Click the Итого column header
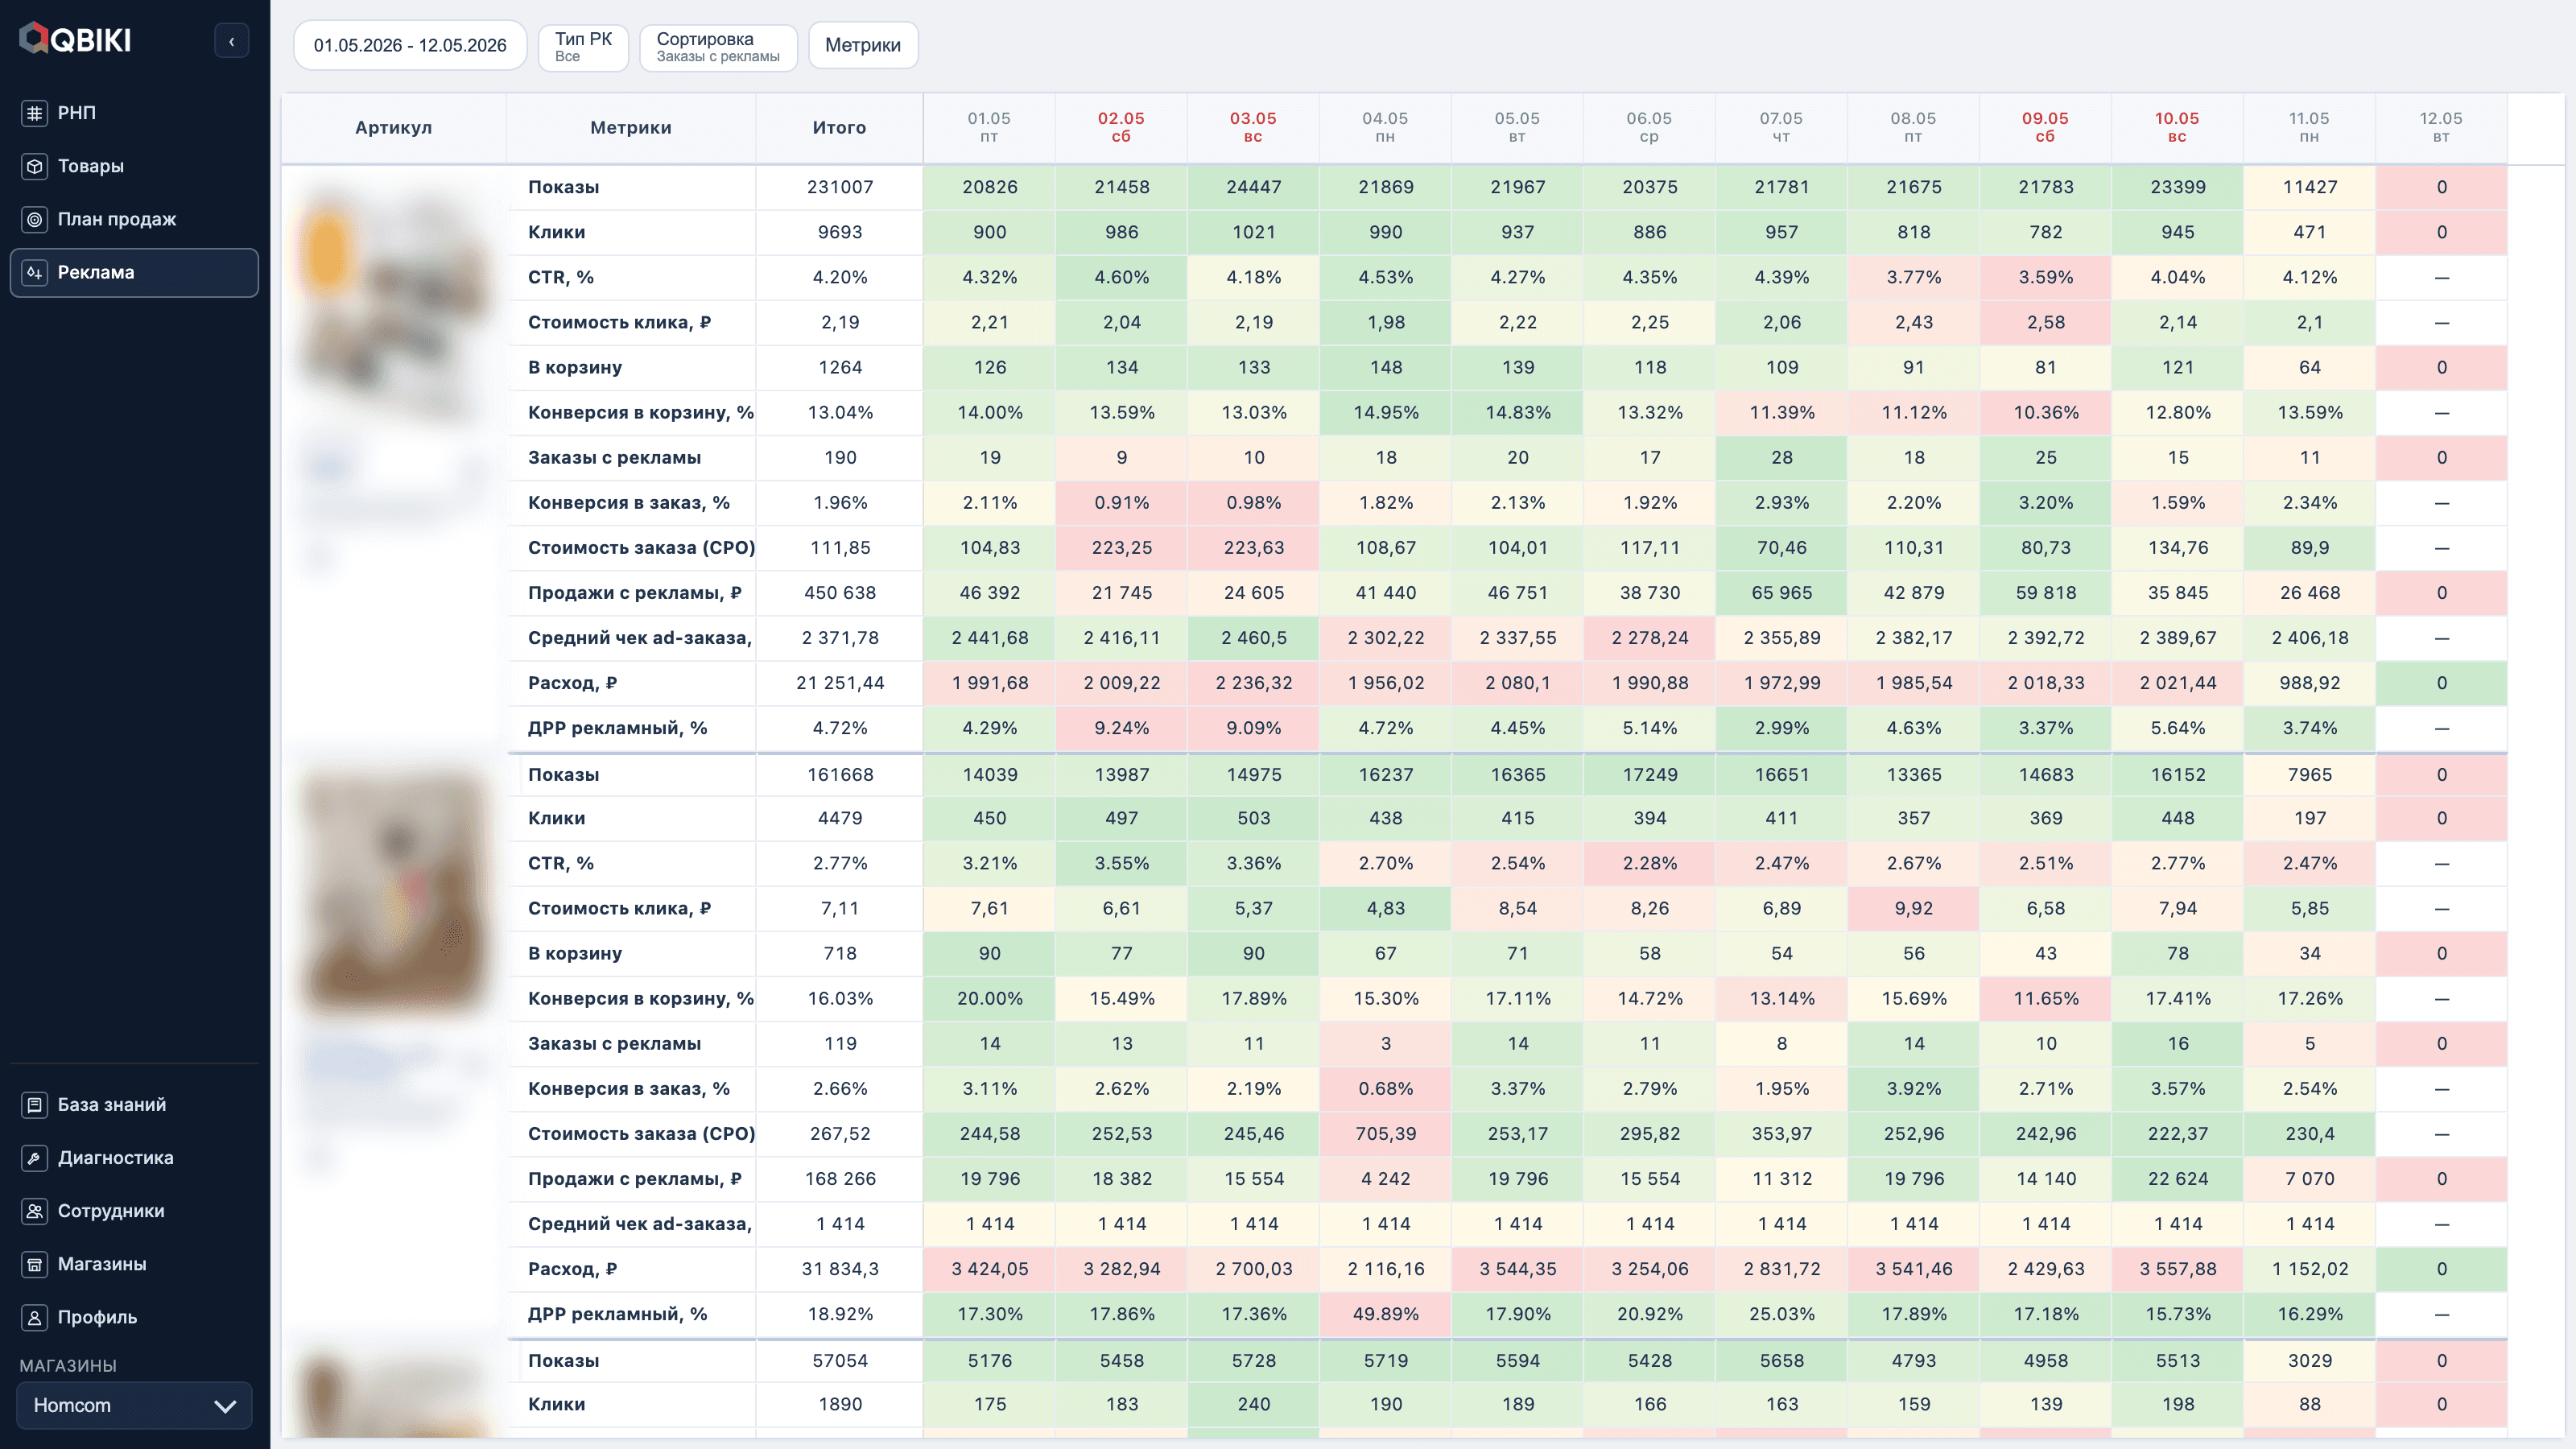The height and width of the screenshot is (1449, 2576). tap(840, 127)
